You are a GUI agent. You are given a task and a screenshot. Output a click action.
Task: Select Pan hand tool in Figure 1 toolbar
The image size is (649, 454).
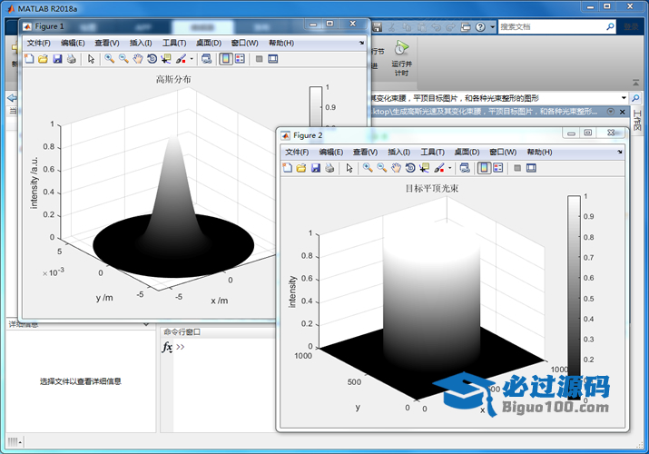137,59
